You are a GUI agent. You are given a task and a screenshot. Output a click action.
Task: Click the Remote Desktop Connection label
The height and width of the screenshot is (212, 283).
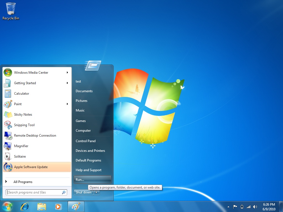pyautogui.click(x=35, y=136)
